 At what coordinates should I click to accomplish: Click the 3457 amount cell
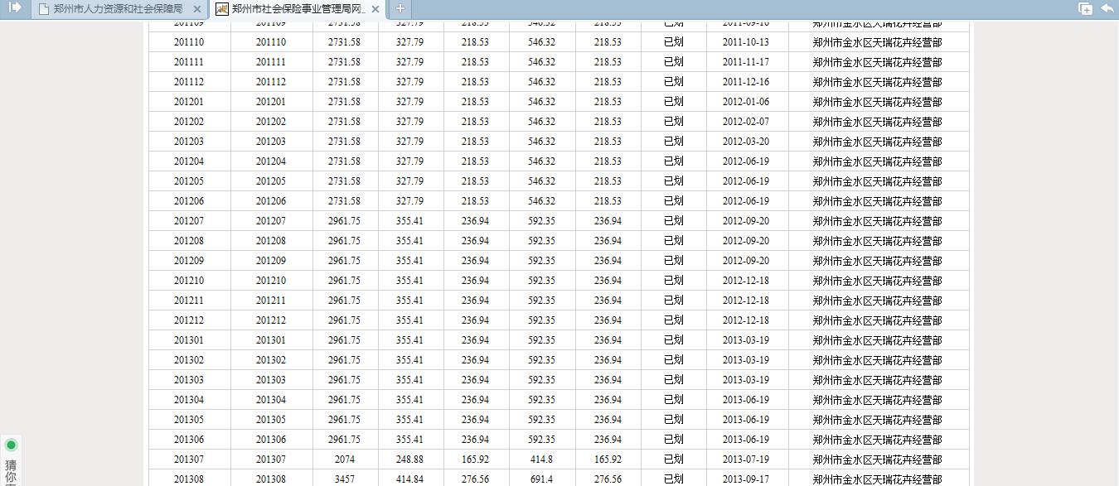click(344, 479)
